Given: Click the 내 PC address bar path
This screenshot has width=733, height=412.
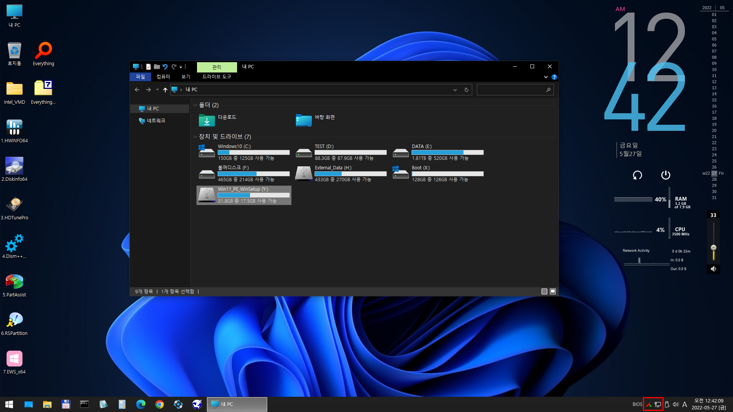Looking at the screenshot, I should pos(191,90).
